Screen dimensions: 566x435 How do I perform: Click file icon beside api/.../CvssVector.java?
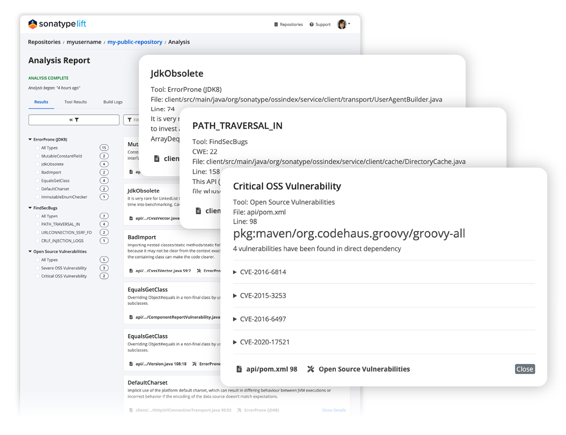click(x=131, y=218)
